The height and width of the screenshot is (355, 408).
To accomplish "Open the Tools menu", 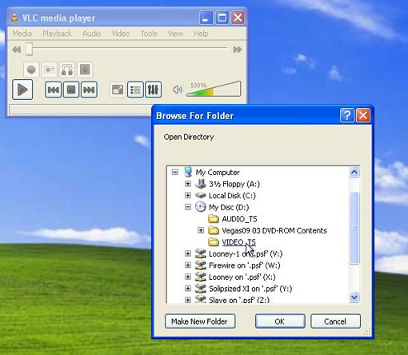I will click(149, 34).
